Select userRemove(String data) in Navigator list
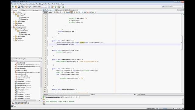The width and height of the screenshot is (195, 110). pyautogui.click(x=24, y=78)
